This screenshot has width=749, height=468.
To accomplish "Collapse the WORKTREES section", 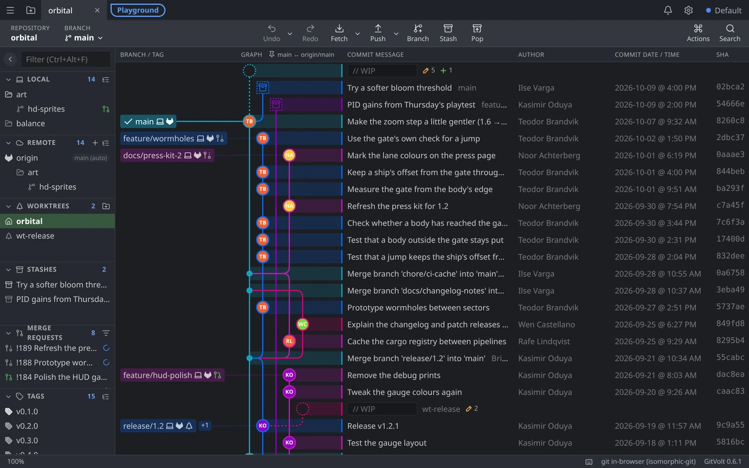I will click(8, 206).
